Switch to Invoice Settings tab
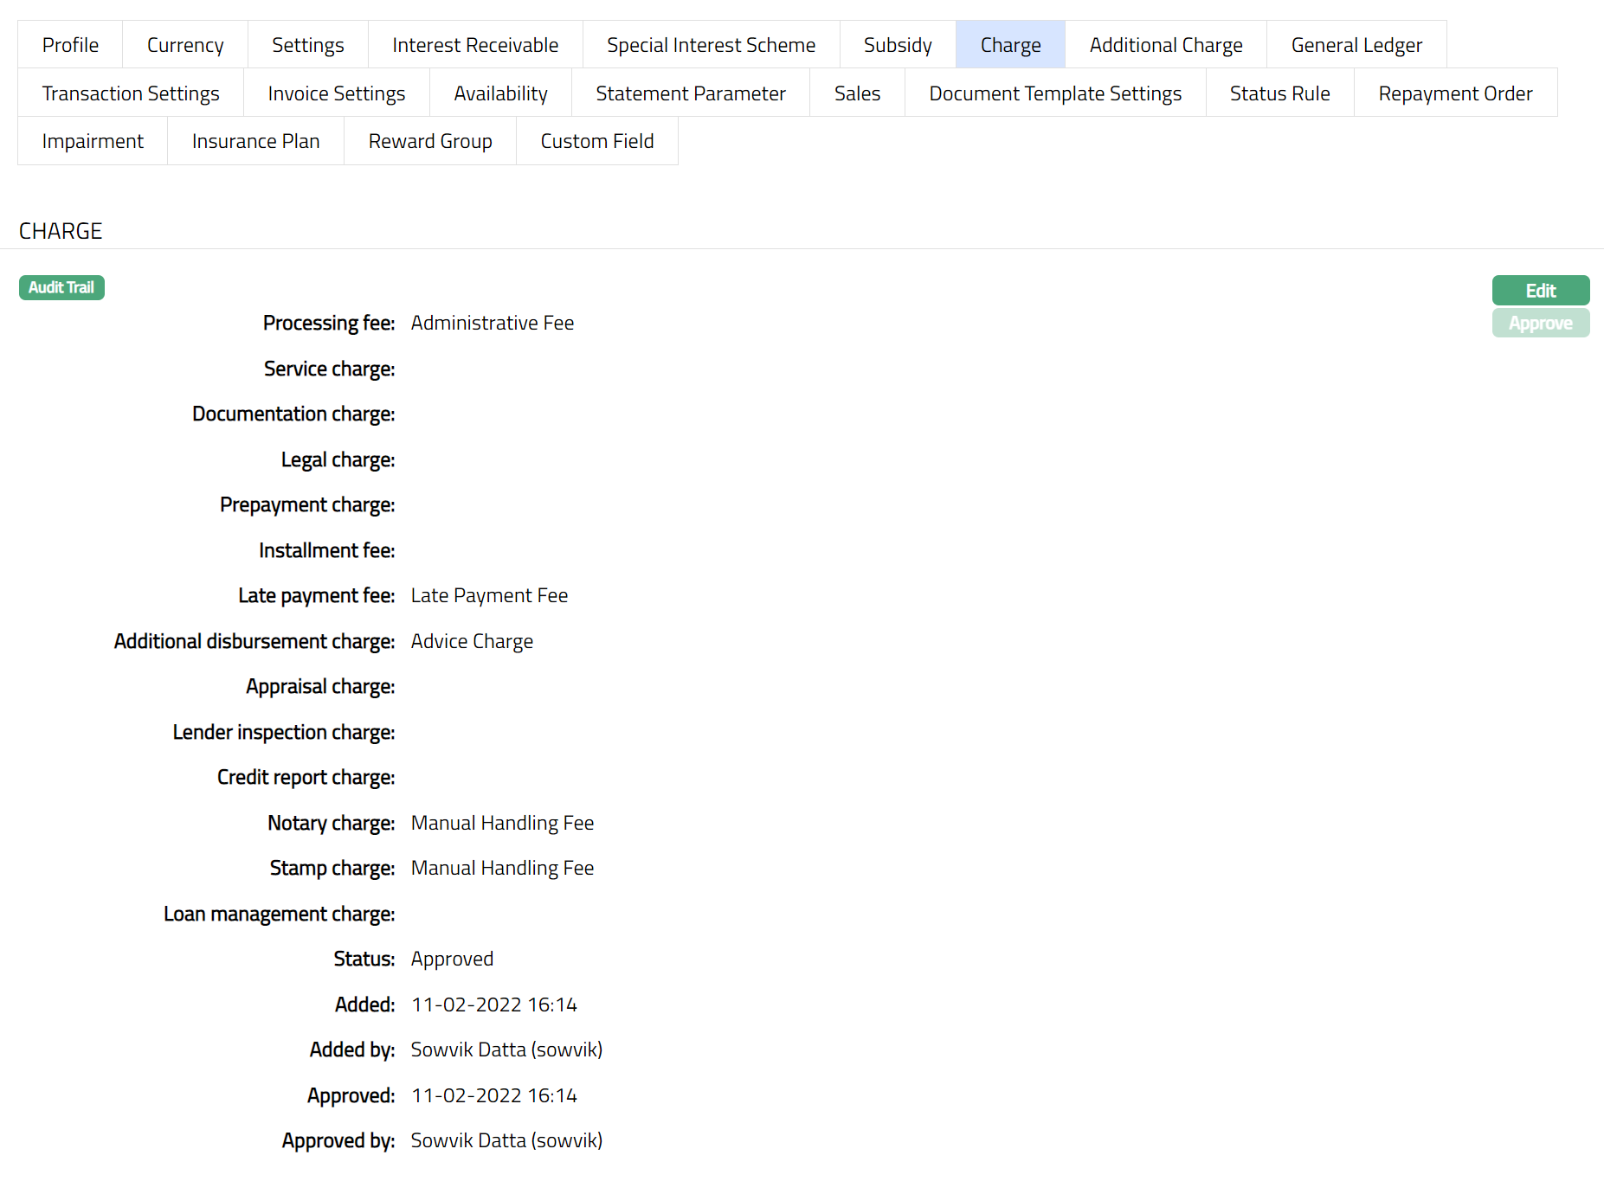 pos(336,93)
